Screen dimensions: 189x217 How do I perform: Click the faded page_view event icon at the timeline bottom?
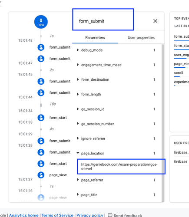(x=41, y=197)
